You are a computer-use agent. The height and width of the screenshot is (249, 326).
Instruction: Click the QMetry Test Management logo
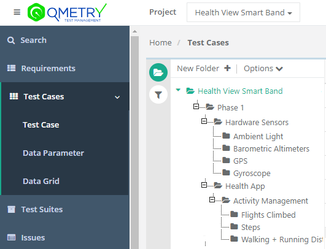tap(67, 12)
